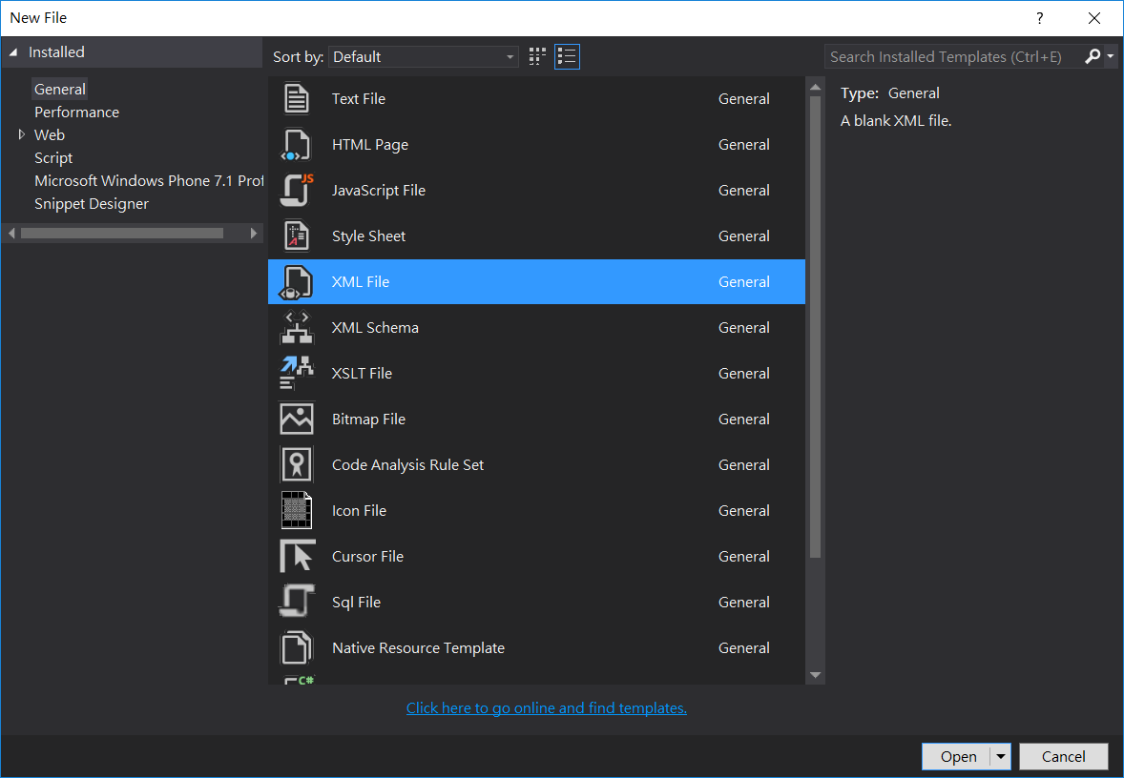Click the 'Cursor File' template name
The height and width of the screenshot is (778, 1124).
367,557
